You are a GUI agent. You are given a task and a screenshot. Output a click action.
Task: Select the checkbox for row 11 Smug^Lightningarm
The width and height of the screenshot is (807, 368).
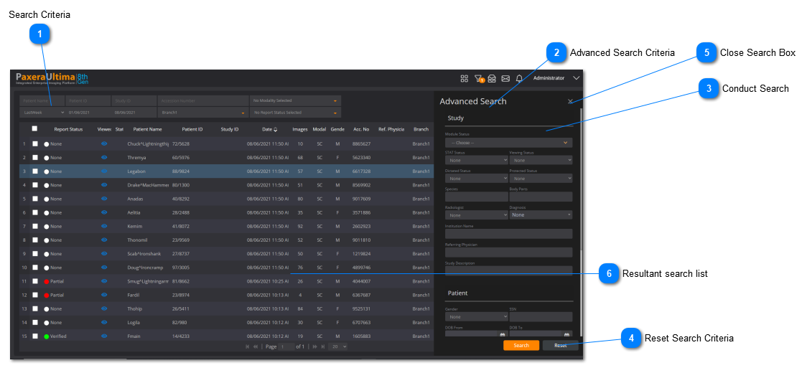click(34, 281)
